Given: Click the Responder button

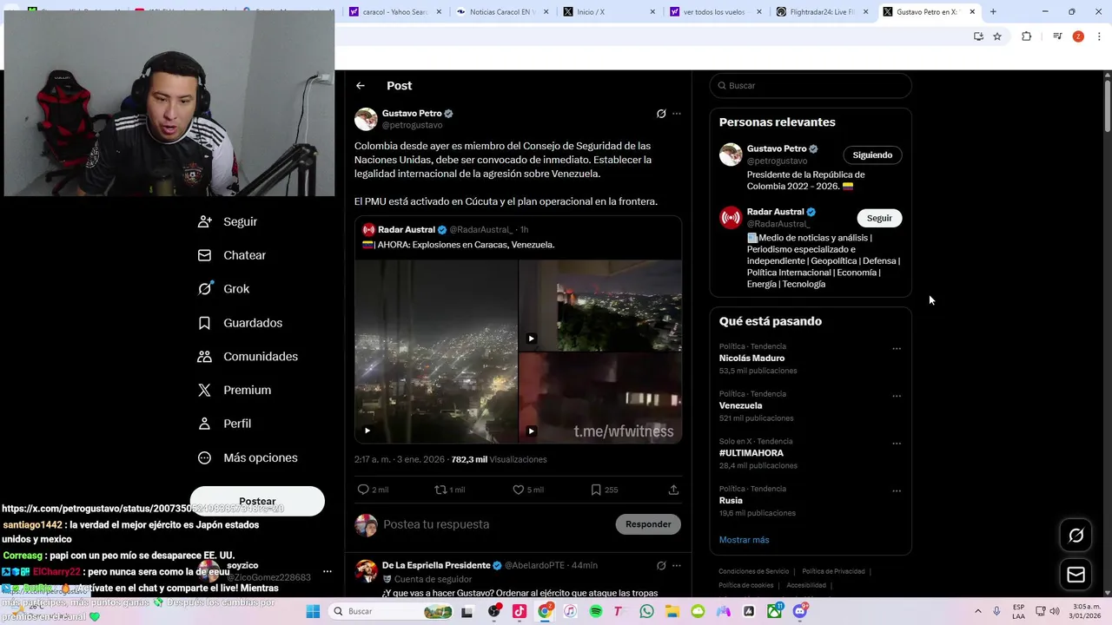Looking at the screenshot, I should click(648, 524).
